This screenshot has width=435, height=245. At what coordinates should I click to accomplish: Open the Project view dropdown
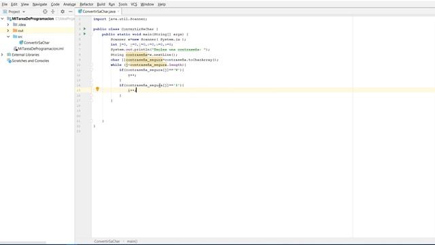pyautogui.click(x=14, y=12)
